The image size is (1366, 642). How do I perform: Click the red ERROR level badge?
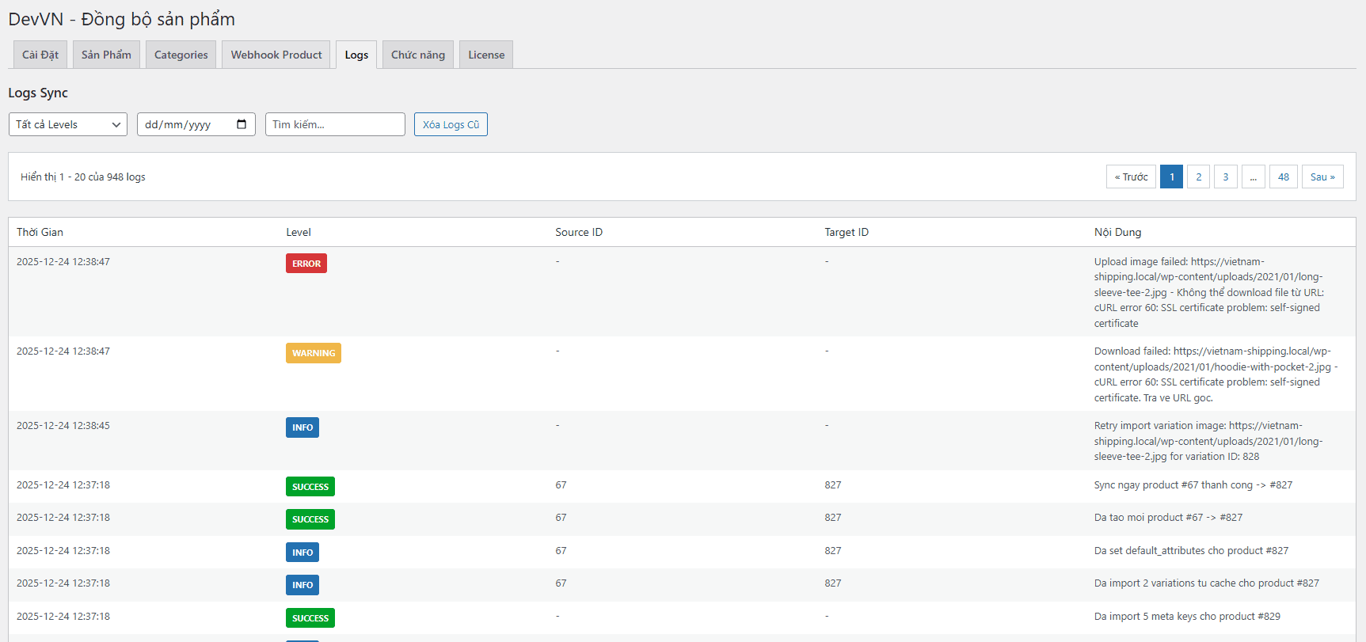coord(306,264)
